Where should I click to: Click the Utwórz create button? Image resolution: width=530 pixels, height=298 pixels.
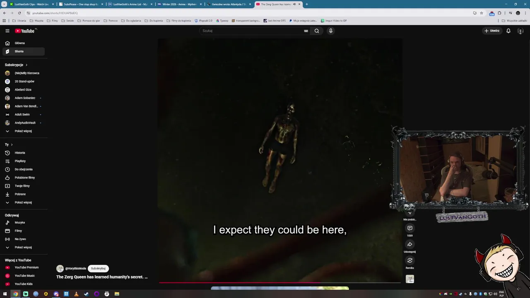coord(492,31)
